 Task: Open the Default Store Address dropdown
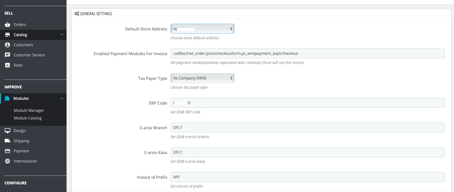pos(202,29)
